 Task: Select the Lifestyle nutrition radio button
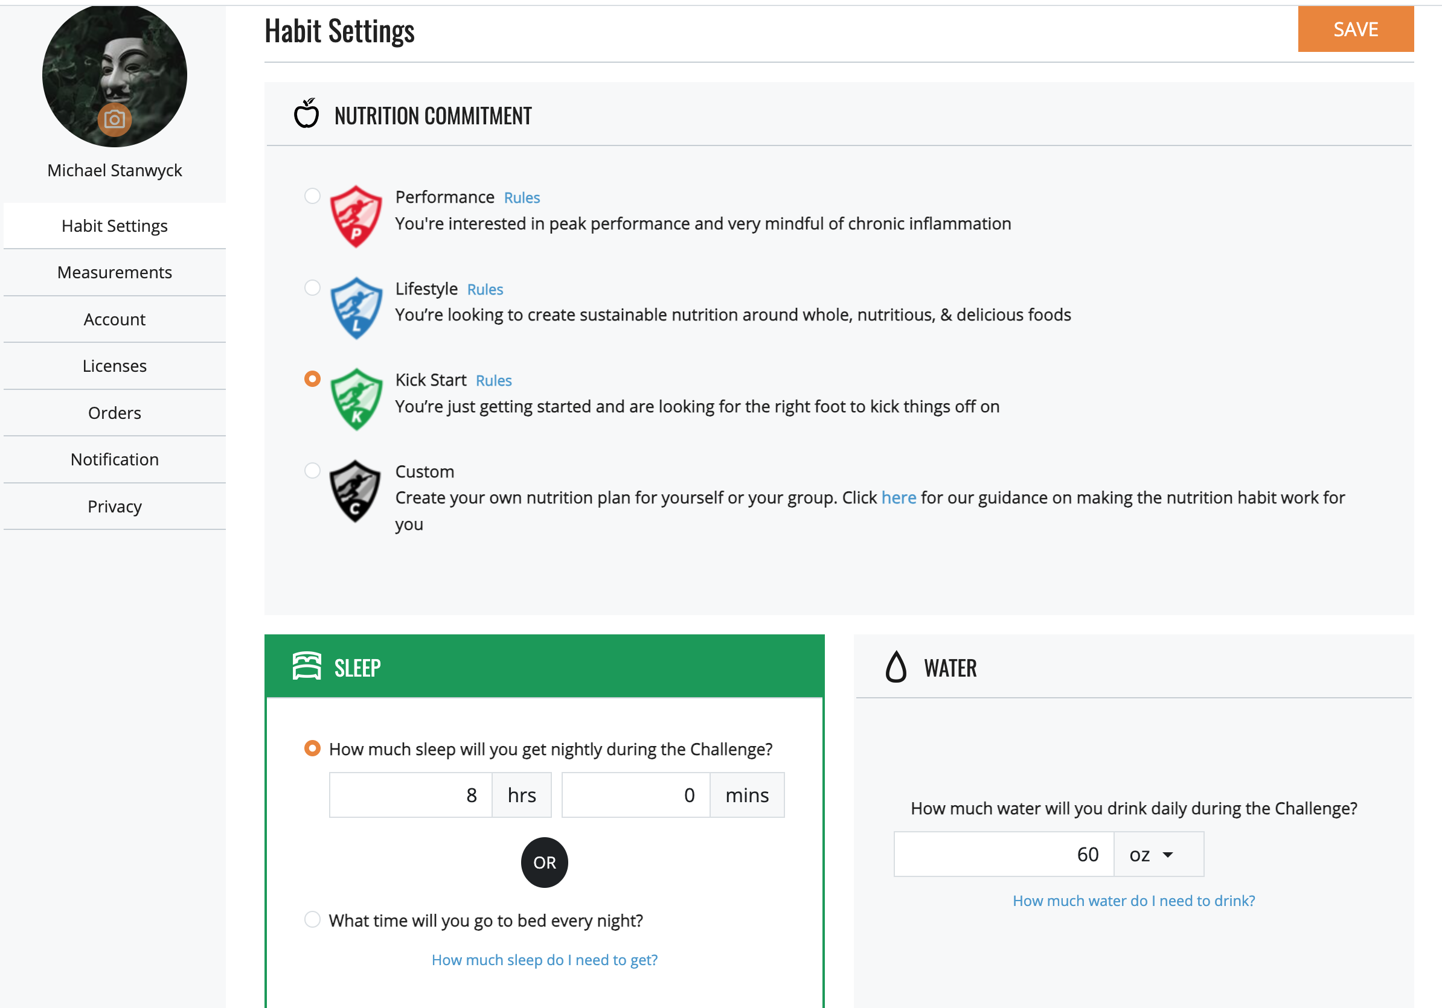[x=312, y=288]
